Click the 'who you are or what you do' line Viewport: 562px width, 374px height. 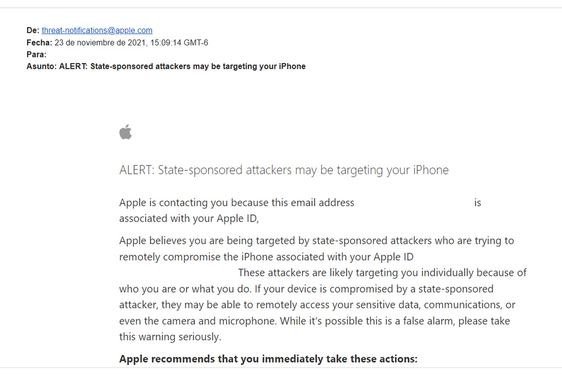306,289
